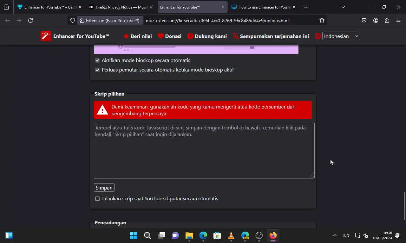Open the Windows Start menu
Screen dimensions: 406x243
click(x=134, y=235)
